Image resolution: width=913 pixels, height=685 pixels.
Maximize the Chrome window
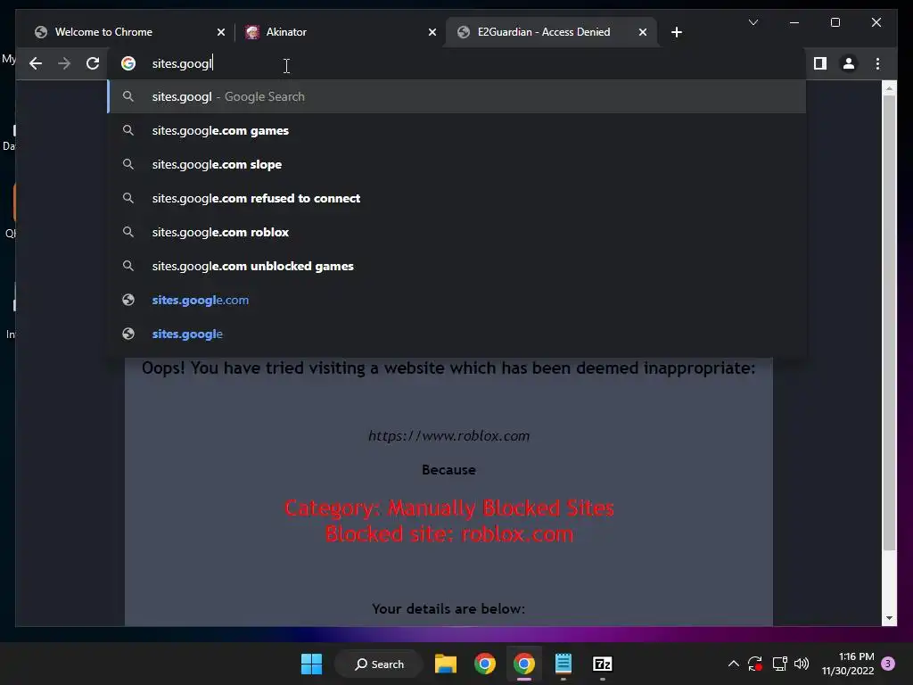click(835, 22)
